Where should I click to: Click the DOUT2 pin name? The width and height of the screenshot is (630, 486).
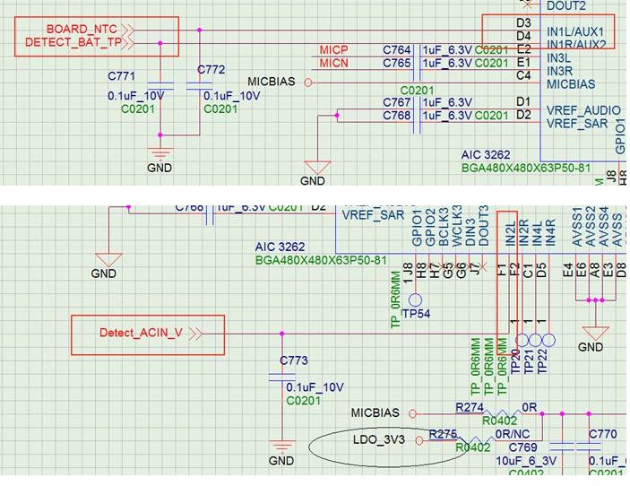pos(566,5)
